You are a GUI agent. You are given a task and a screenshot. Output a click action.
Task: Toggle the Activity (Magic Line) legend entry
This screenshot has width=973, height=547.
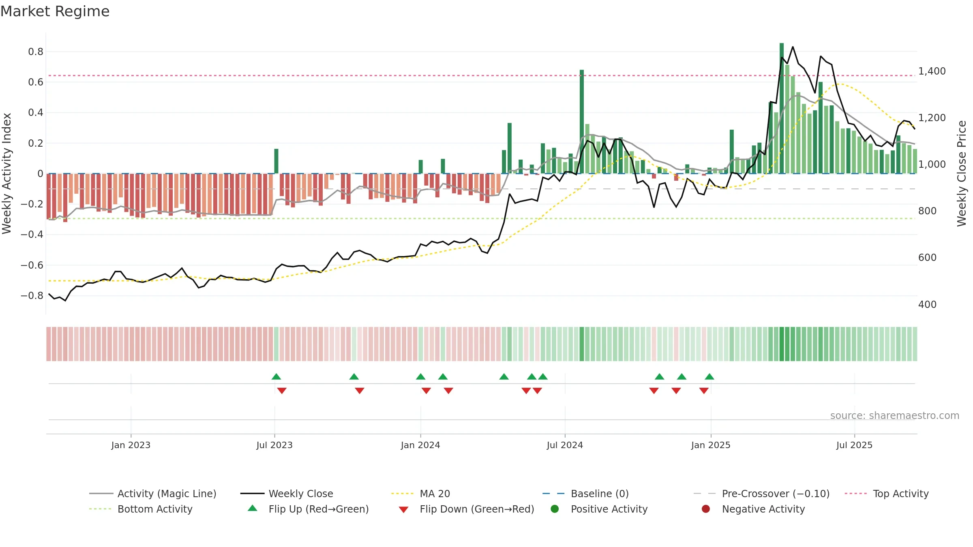pos(153,494)
